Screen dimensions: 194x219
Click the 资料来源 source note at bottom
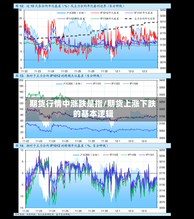(43, 214)
